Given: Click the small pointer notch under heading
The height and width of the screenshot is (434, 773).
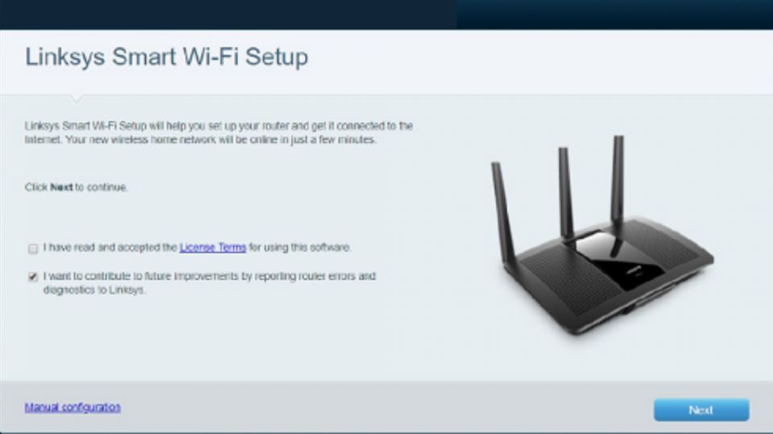Looking at the screenshot, I should click(76, 99).
